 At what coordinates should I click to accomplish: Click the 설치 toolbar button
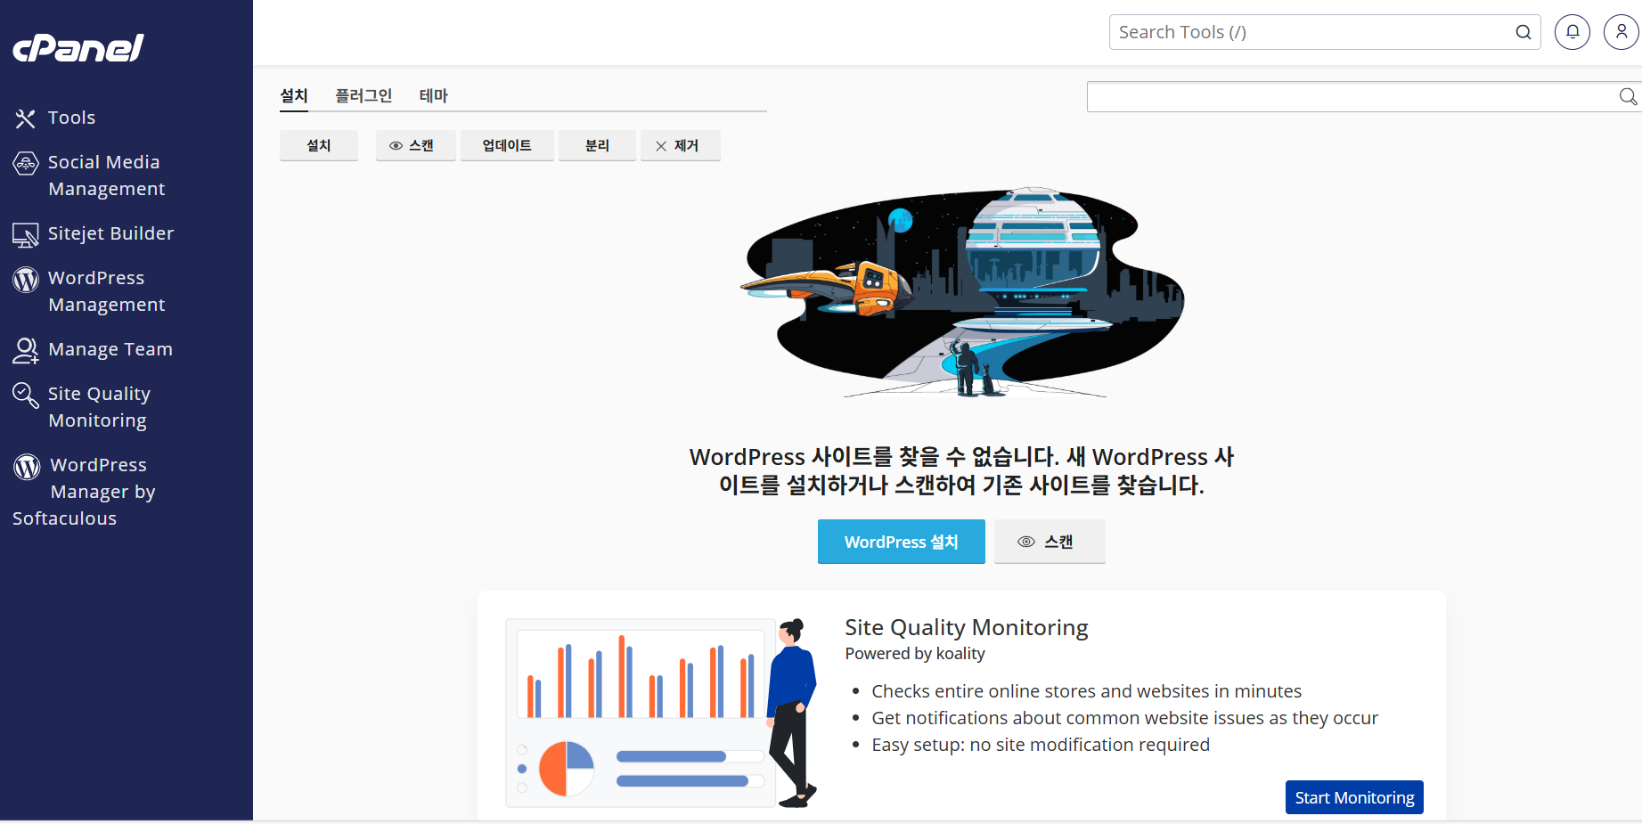(319, 145)
